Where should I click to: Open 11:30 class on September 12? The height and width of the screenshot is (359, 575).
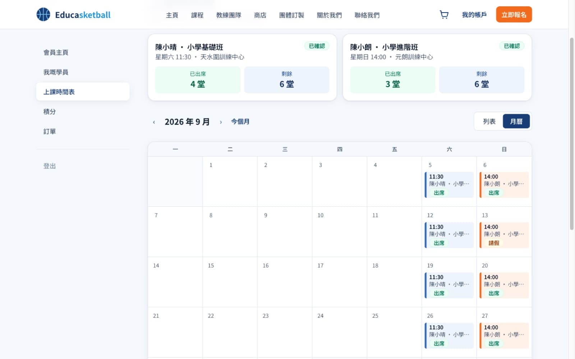[449, 235]
